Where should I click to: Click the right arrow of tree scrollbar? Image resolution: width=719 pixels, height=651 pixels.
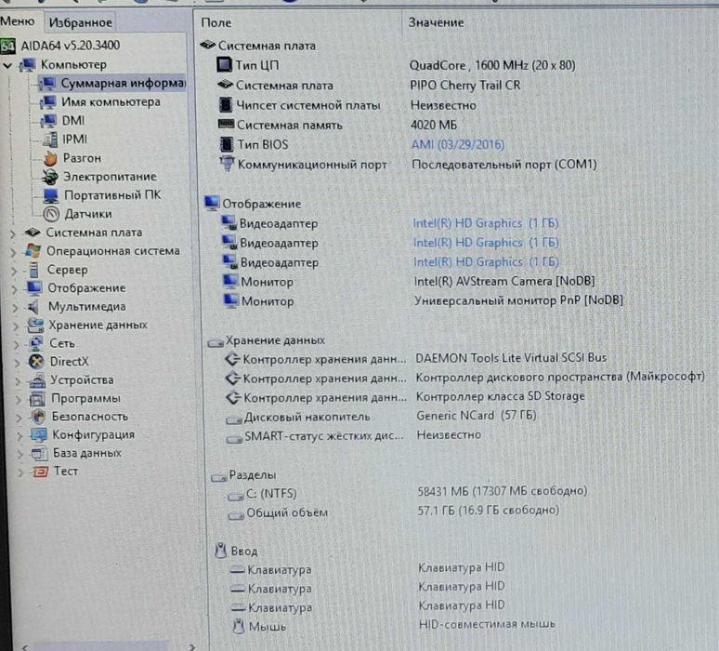click(192, 646)
